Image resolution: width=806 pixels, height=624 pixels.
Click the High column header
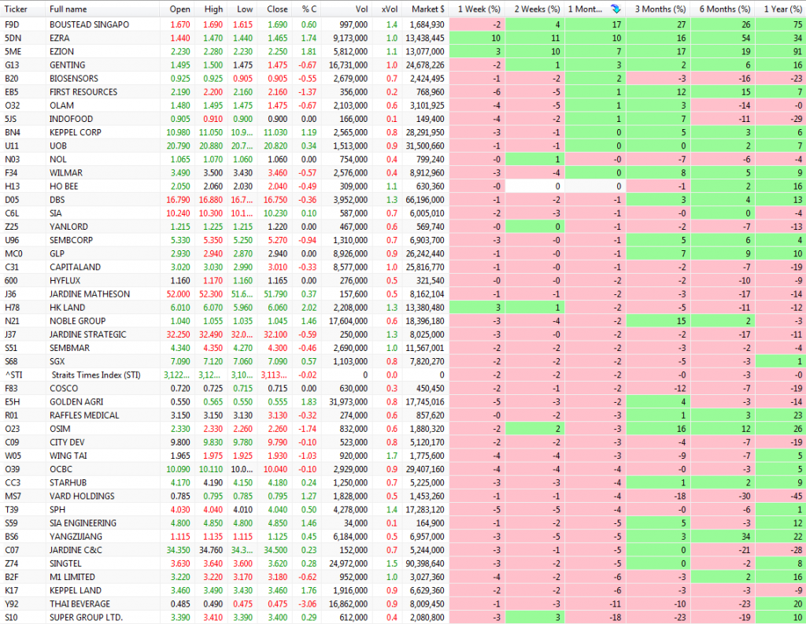click(x=213, y=9)
